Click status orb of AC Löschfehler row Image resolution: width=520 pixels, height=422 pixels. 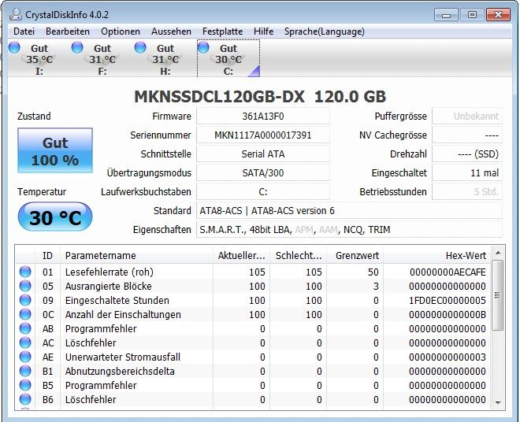[25, 342]
